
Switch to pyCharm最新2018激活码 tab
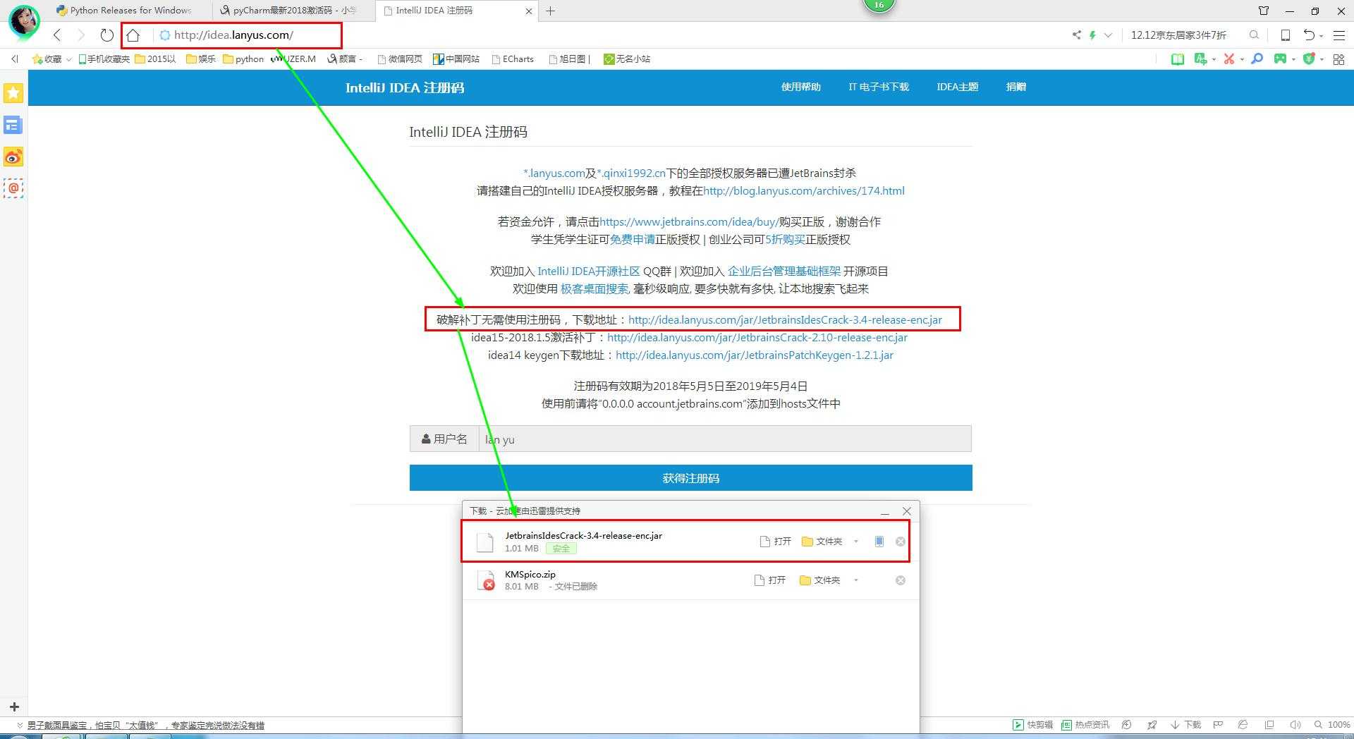pos(289,11)
